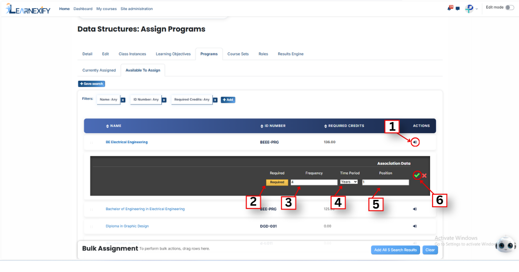Click the Frequency input field
This screenshot has height=272, width=519.
(x=314, y=182)
